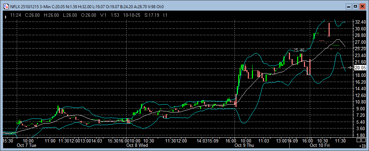Viewport: 369px width, 151px height.
Task: Click the +IB label at bottom right
Action: coord(362,146)
